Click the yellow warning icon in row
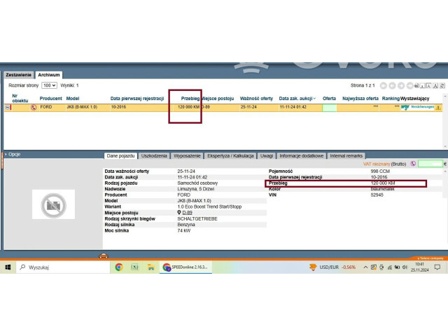Viewport: 448px width, 336px height. (x=438, y=107)
